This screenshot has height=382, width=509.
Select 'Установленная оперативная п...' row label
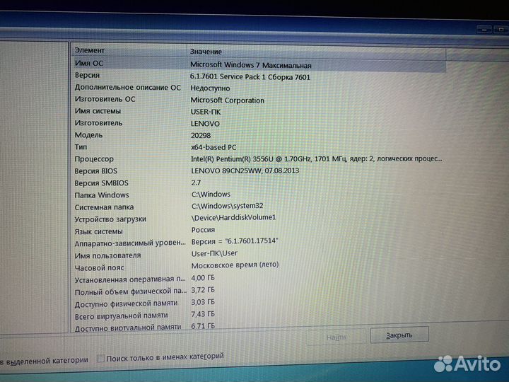tap(130, 279)
